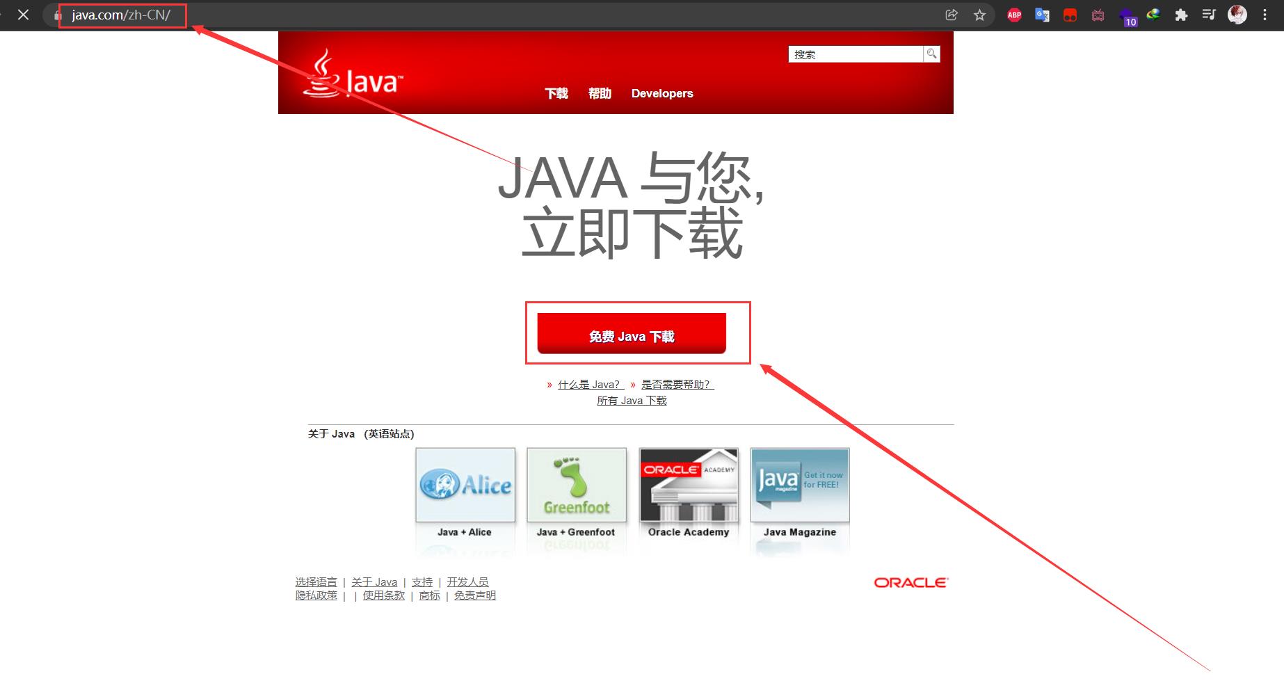The image size is (1284, 681).
Task: Open the 选择语言 footer link
Action: pos(316,582)
